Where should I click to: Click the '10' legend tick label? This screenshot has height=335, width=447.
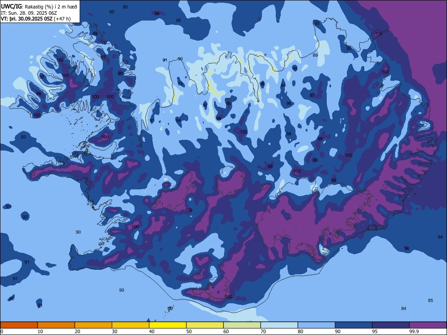click(40, 331)
